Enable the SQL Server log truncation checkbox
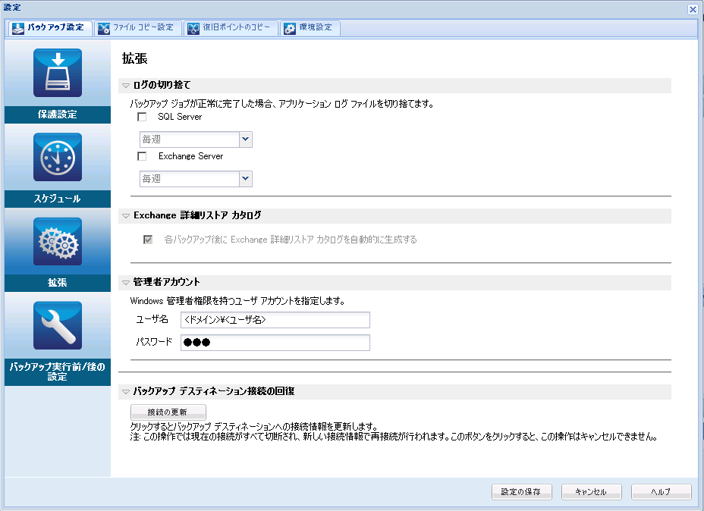 [141, 118]
